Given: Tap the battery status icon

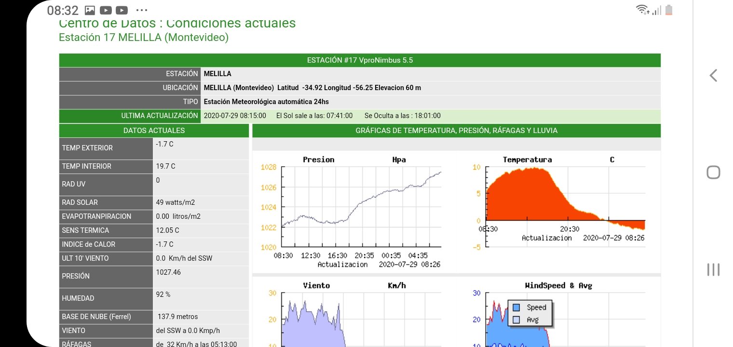Looking at the screenshot, I should coord(669,10).
